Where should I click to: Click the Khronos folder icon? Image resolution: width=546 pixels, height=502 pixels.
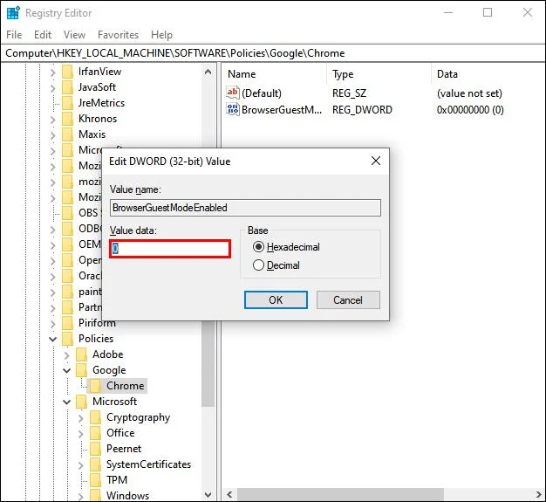click(67, 119)
